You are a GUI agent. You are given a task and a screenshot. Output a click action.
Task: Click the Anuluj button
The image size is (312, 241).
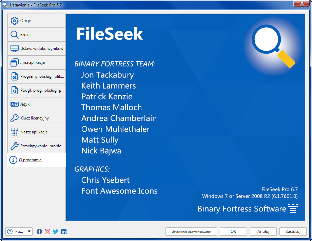point(263,231)
